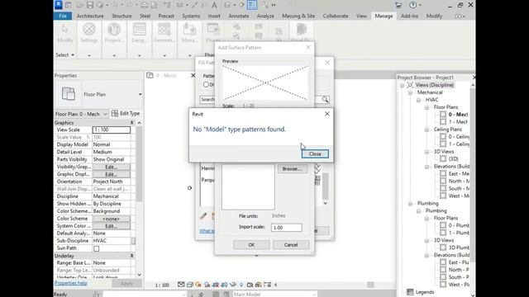Collapse the Underlay section in Properties
This screenshot has height=297, width=529.
pyautogui.click(x=132, y=256)
